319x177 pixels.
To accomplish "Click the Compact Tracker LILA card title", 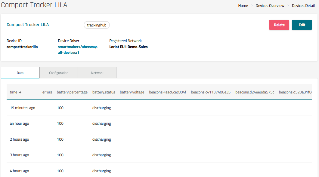I will pyautogui.click(x=28, y=25).
